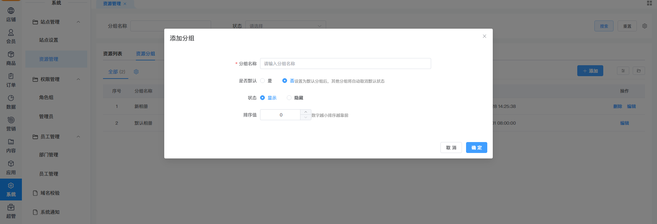
Task: Open the 内容 section in left rail
Action: tap(11, 146)
